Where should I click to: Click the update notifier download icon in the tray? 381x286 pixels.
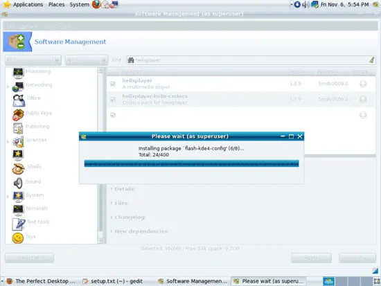click(297, 4)
